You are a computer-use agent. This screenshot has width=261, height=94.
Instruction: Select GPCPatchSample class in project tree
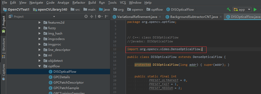pos(64,88)
